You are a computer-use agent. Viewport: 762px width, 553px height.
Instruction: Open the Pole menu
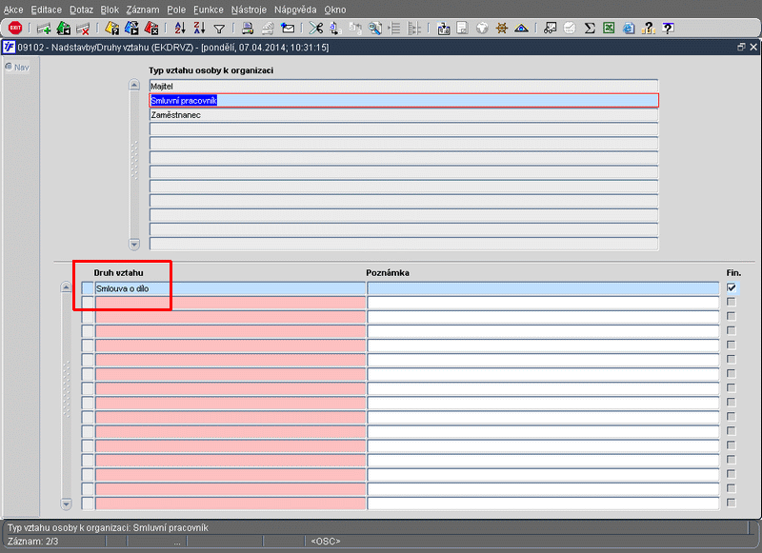pos(176,10)
